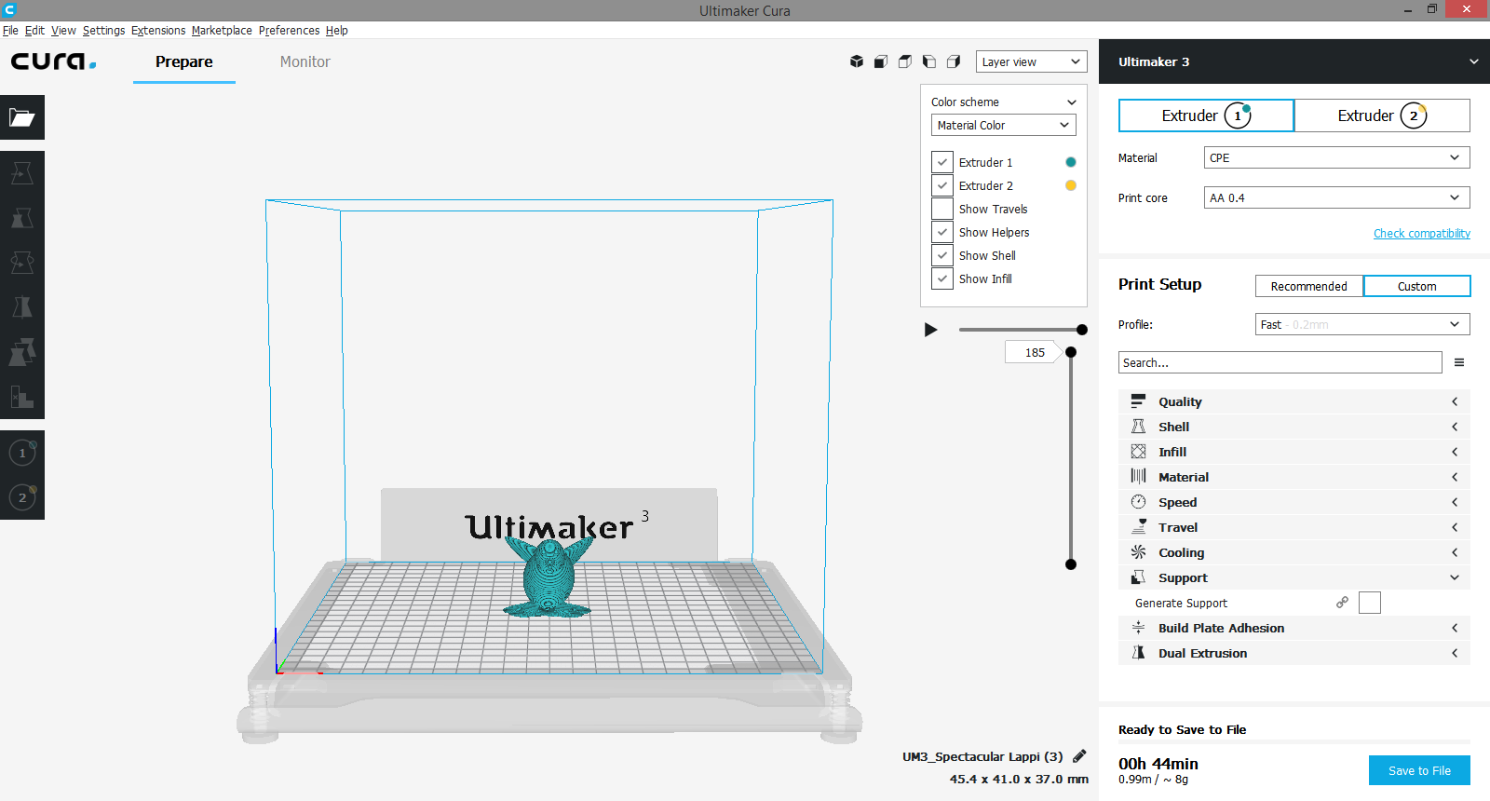The height and width of the screenshot is (801, 1490).
Task: Click the Shell category icon
Action: 1138,427
